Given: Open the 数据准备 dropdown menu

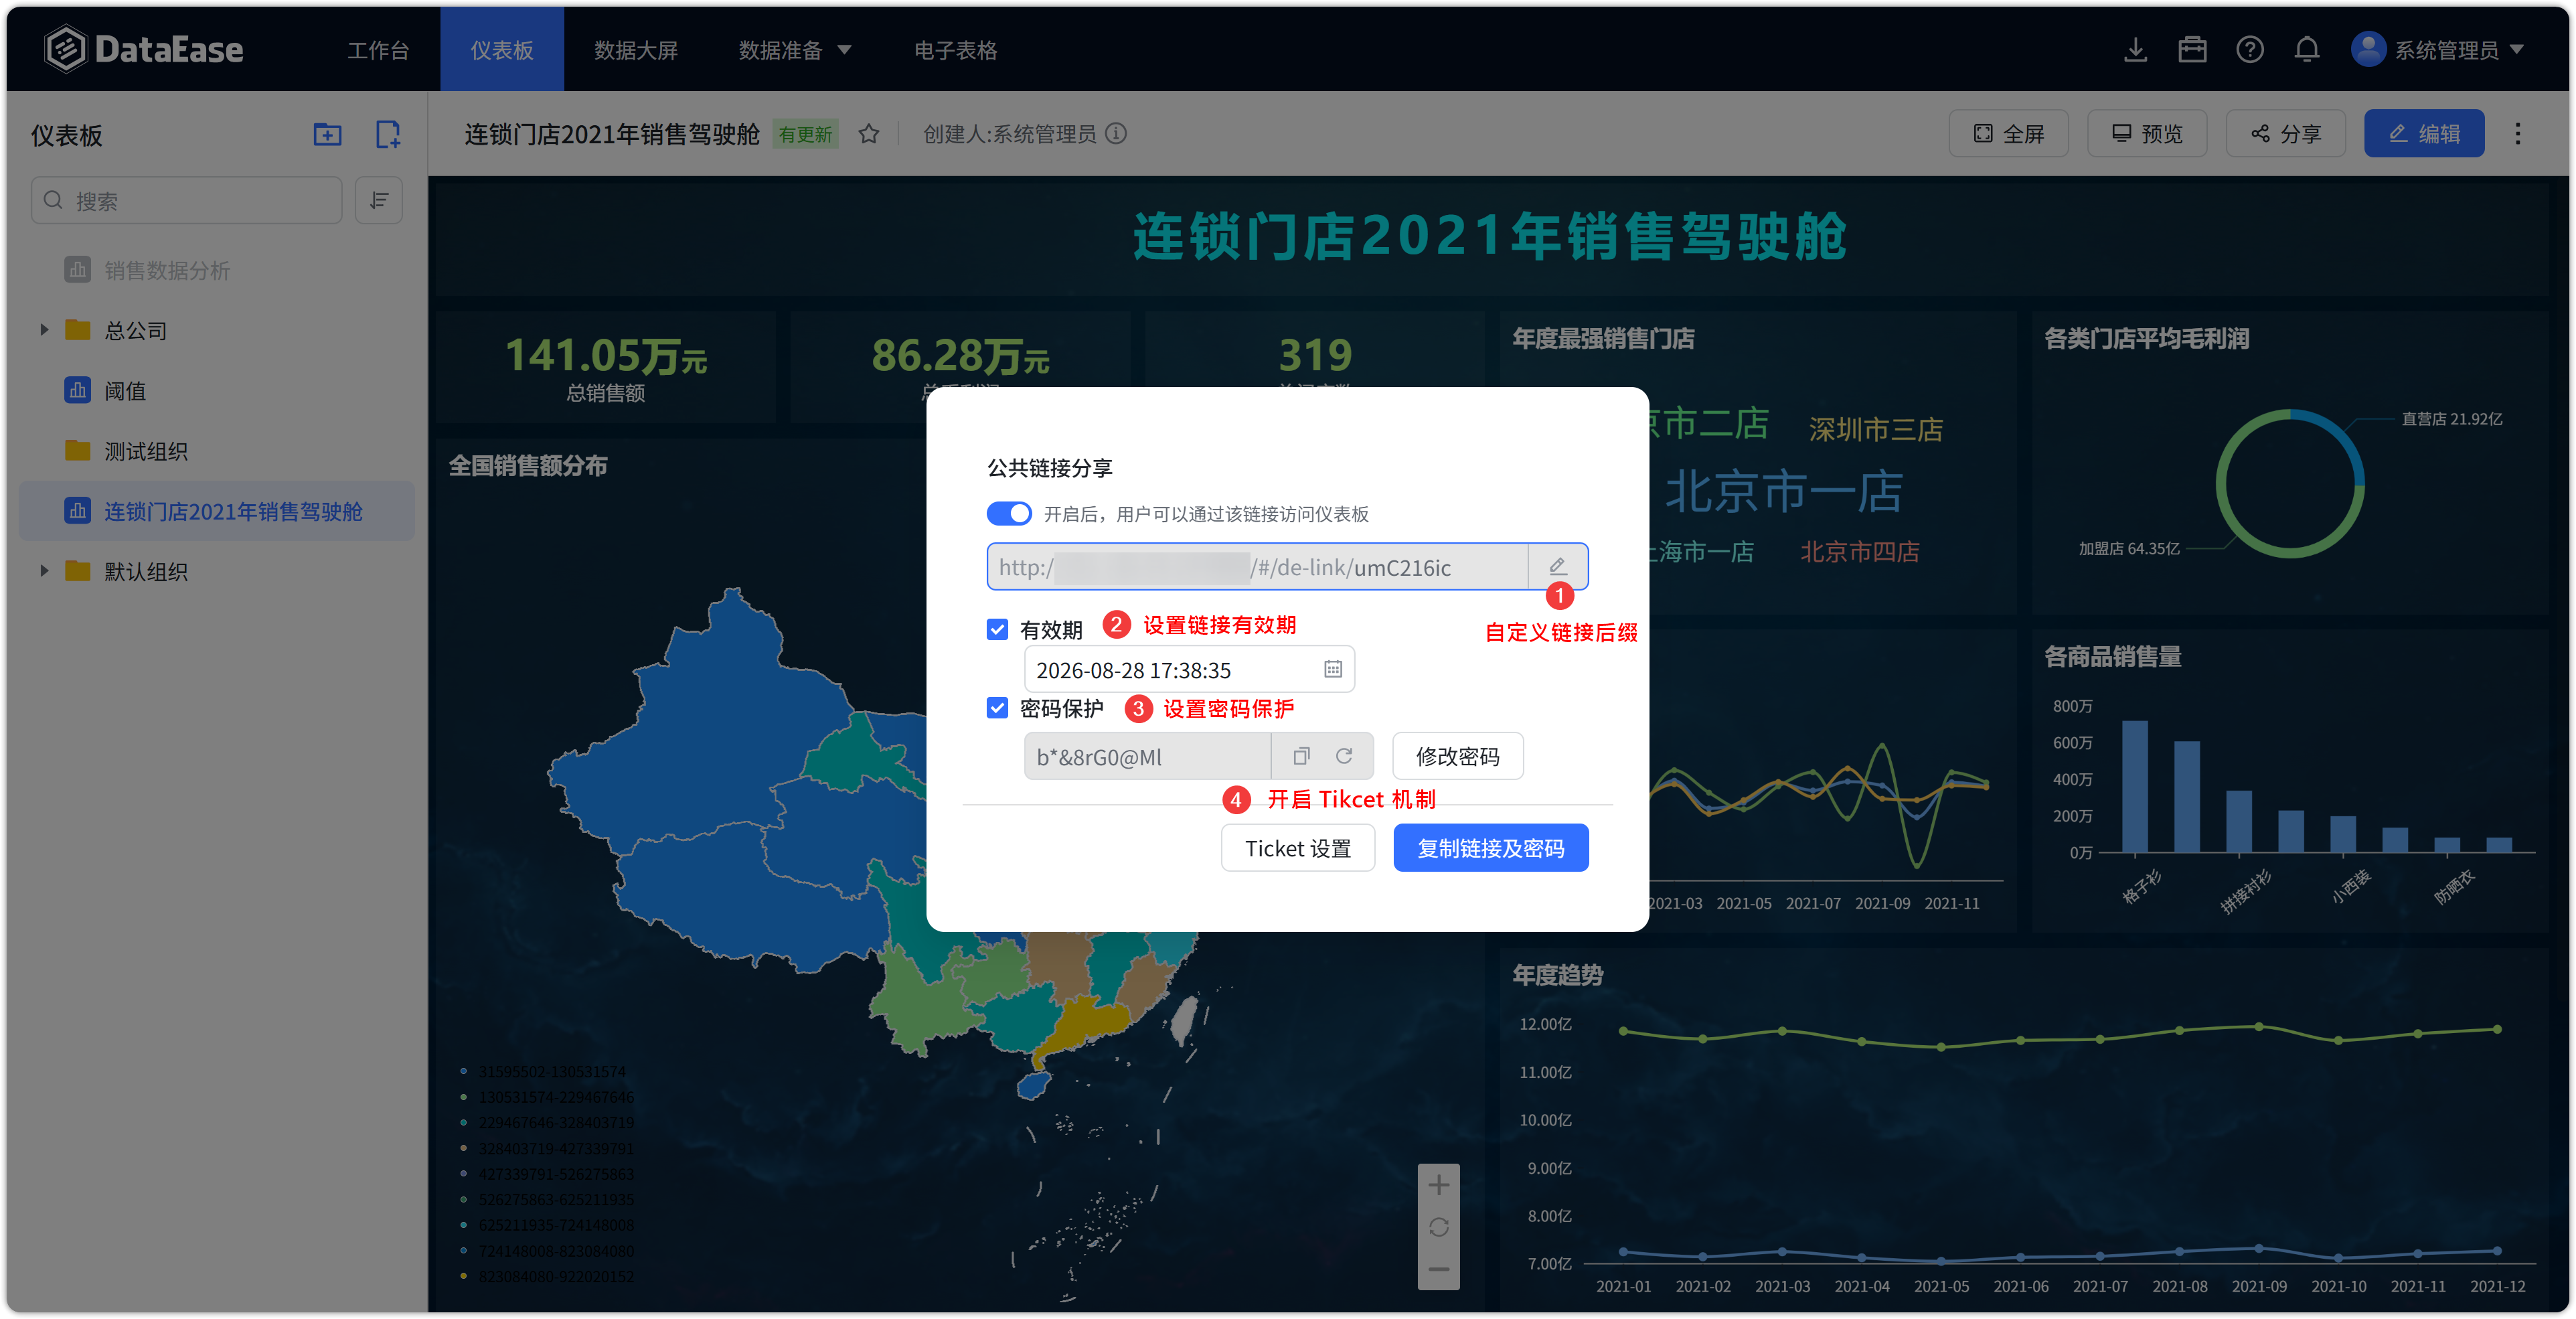Looking at the screenshot, I should (795, 50).
